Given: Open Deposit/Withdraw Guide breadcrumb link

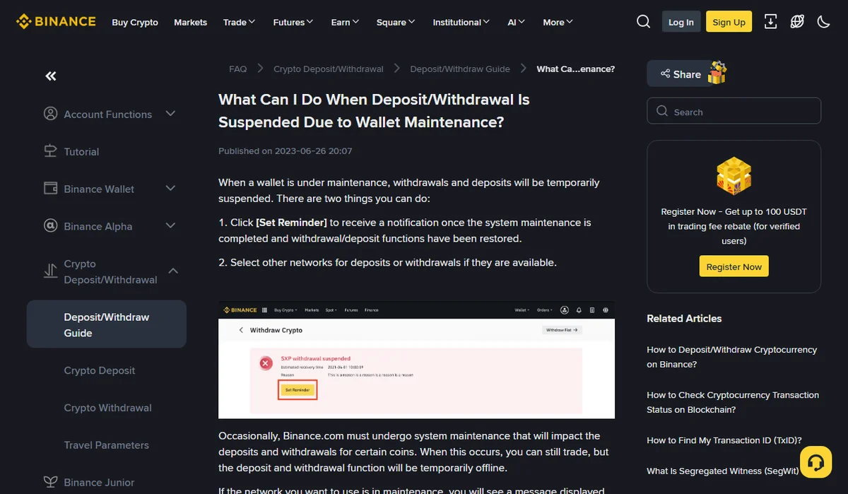Looking at the screenshot, I should click(460, 69).
